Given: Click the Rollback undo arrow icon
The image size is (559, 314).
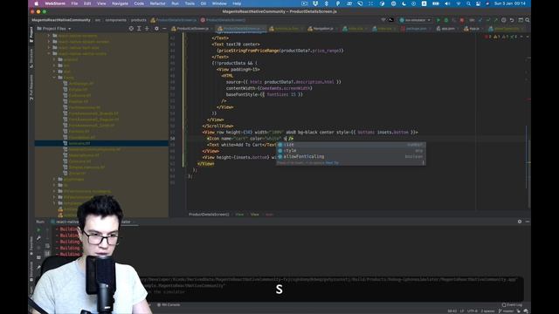Looking at the screenshot, I should point(512,20).
